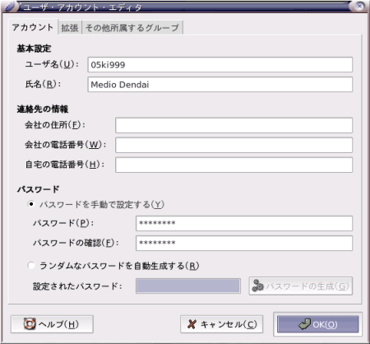Click the gears icon on the パスワードの生成 button
370x344 pixels.
257,286
